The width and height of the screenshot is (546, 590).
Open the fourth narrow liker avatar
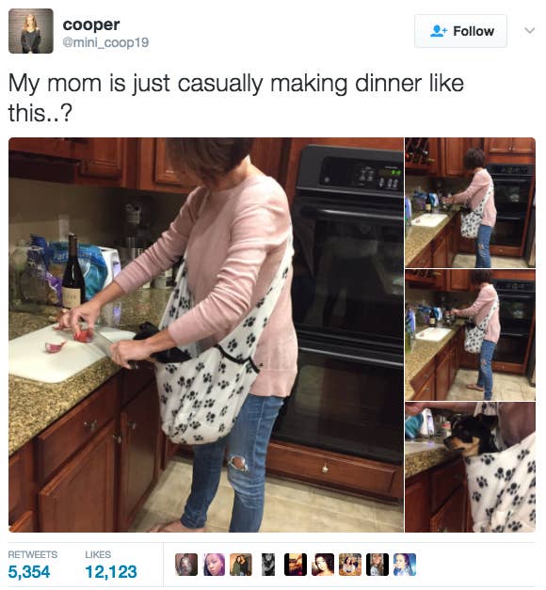click(268, 565)
